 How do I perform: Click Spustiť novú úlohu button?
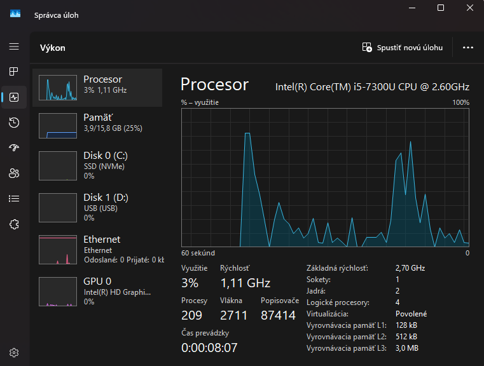pyautogui.click(x=402, y=48)
